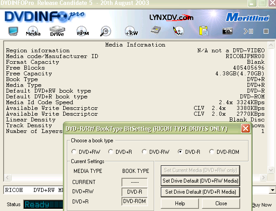
Task: Click the RICOHJPNR00 manufacturer ID value
Action: coord(245,56)
